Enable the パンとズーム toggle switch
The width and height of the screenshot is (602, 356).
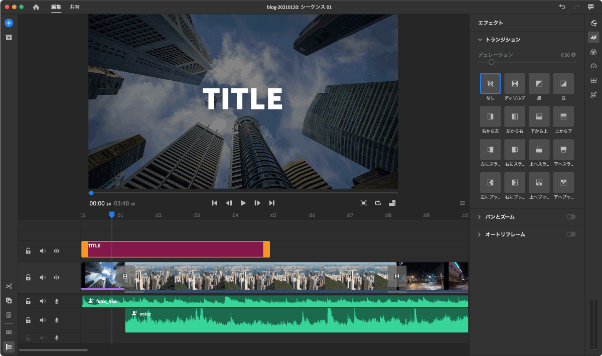coord(571,217)
